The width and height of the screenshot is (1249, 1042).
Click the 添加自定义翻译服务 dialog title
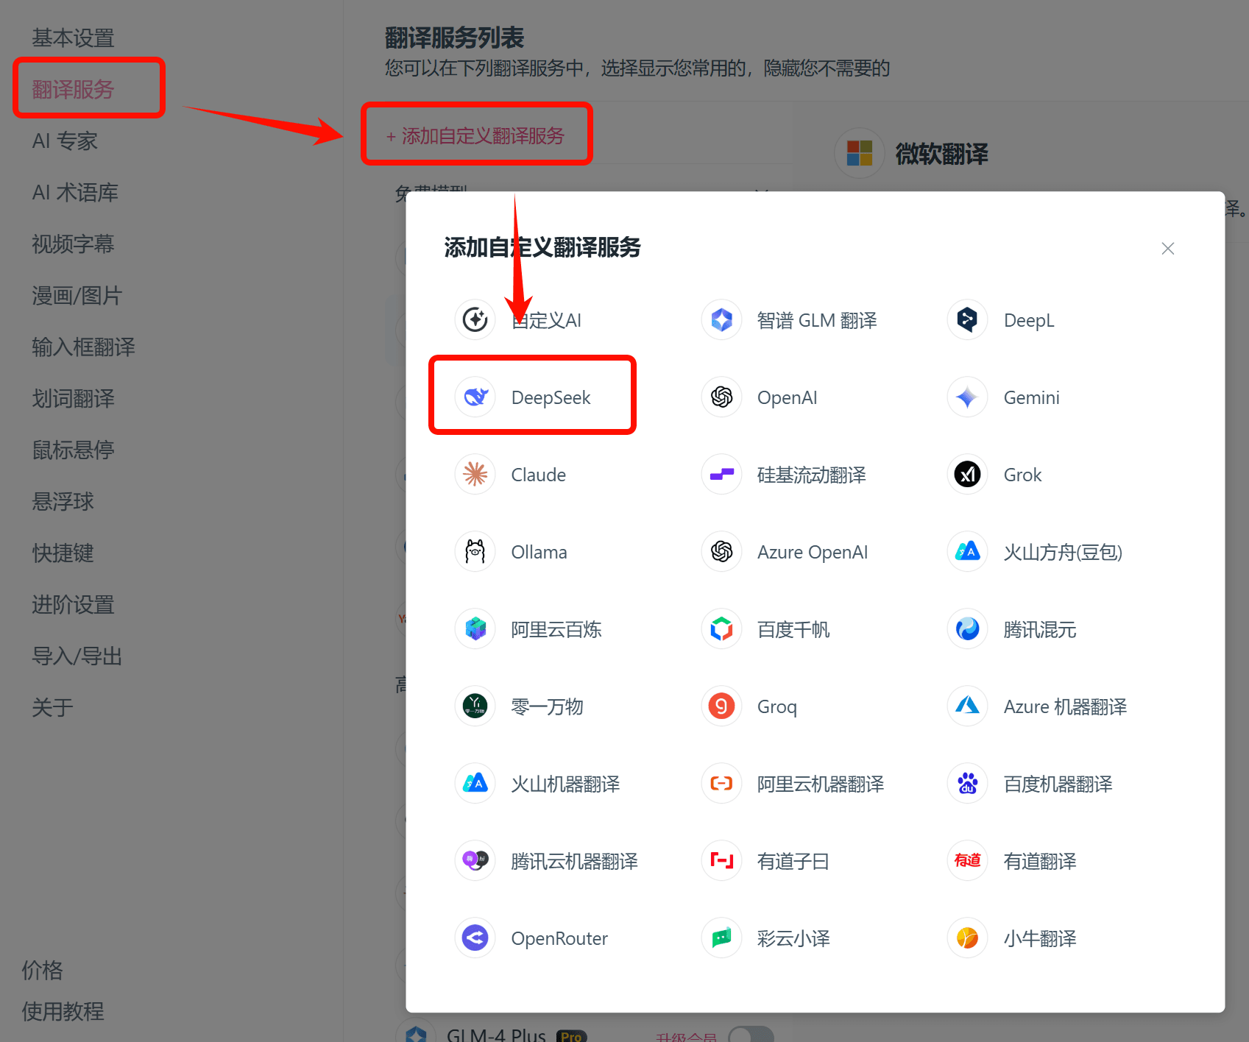(542, 248)
